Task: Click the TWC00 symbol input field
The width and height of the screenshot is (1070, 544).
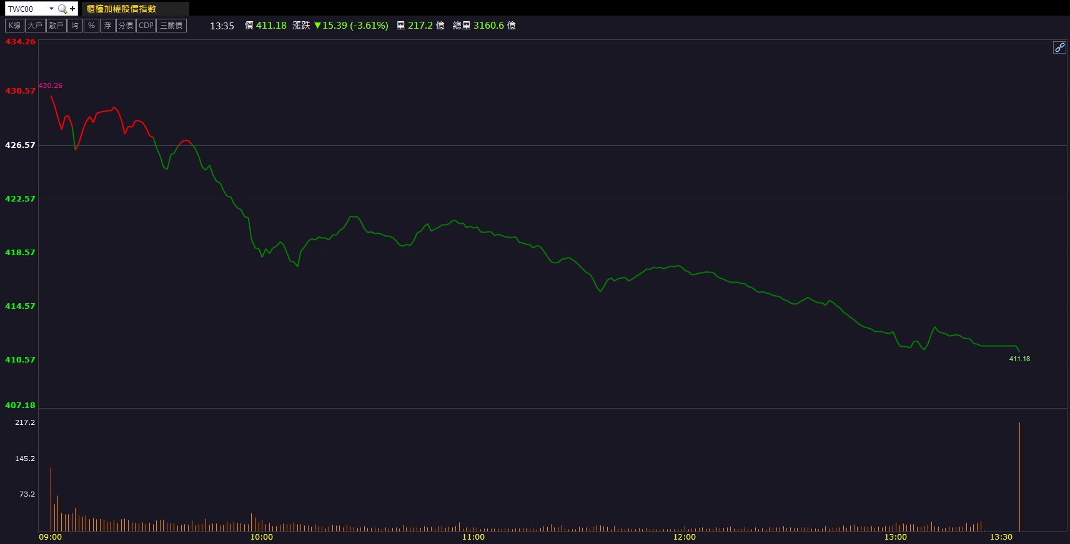Action: 27,9
